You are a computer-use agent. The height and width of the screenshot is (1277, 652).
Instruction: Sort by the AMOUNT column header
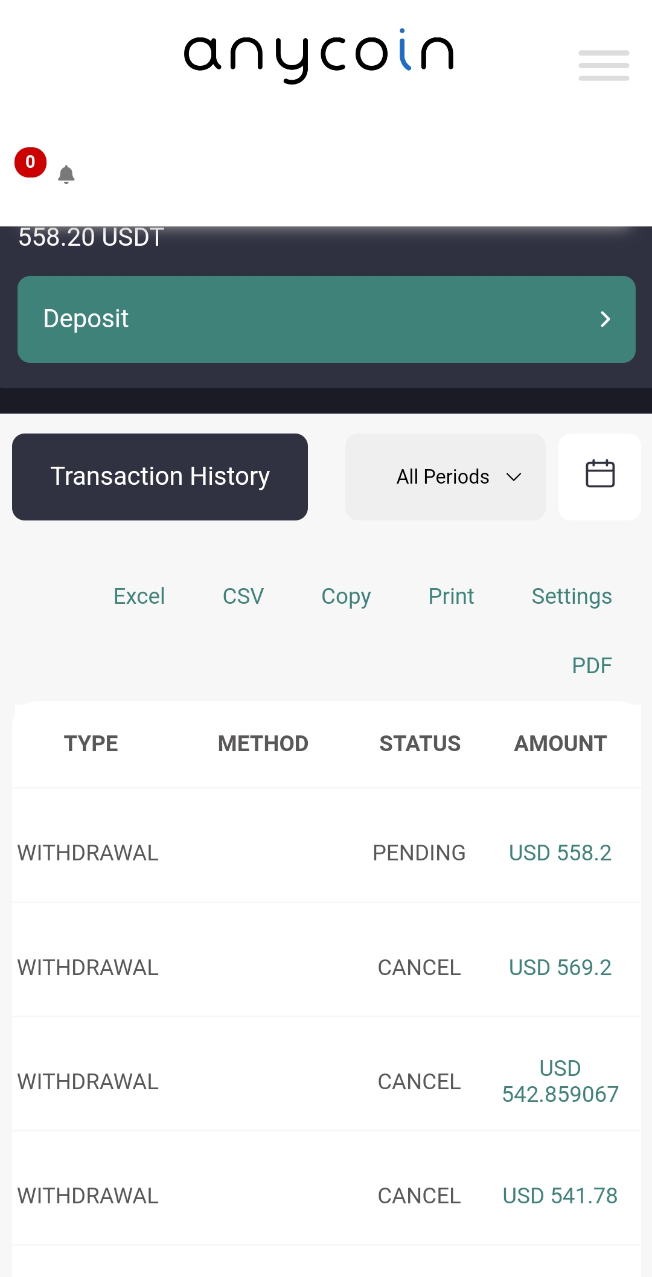[x=560, y=744]
